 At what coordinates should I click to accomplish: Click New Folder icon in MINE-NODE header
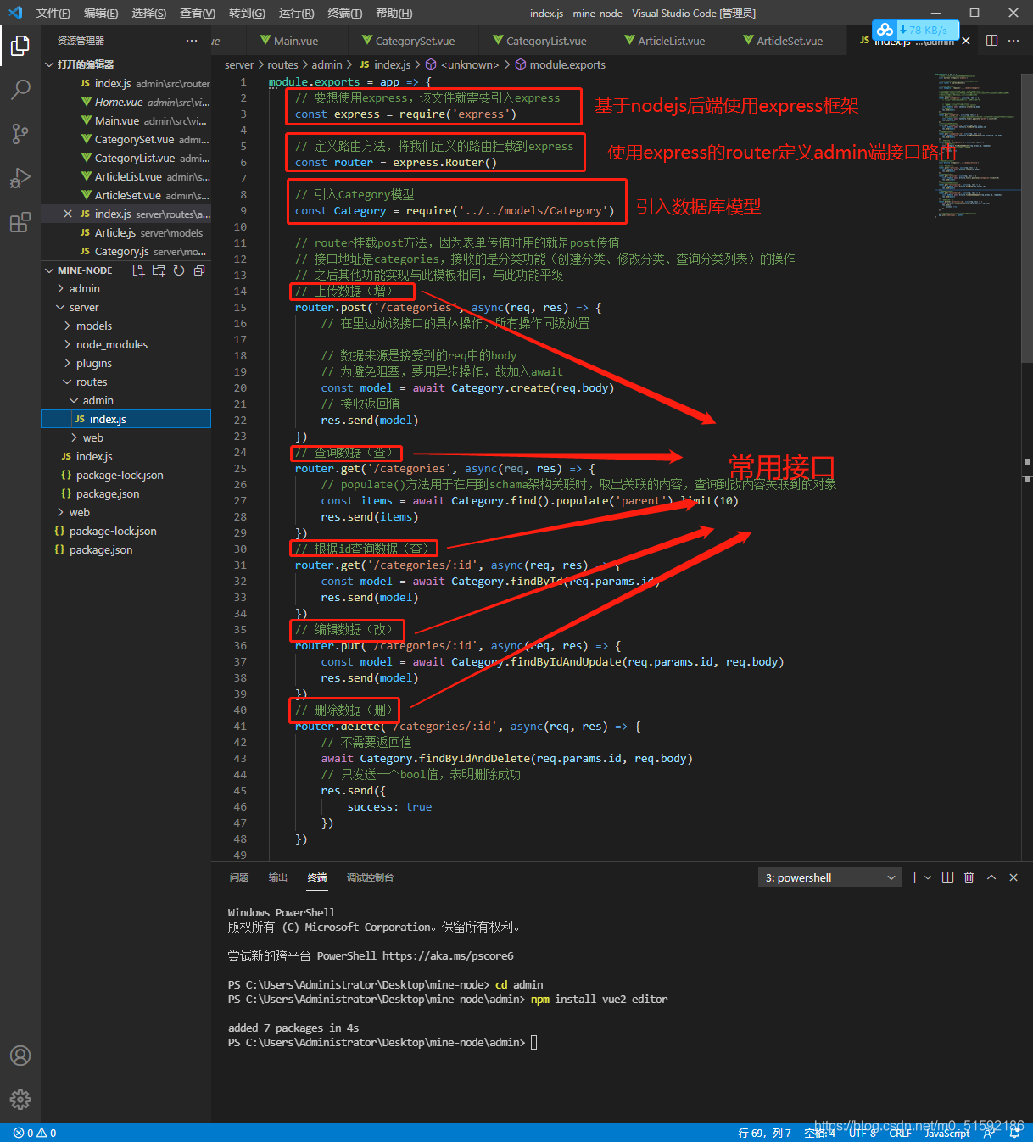pyautogui.click(x=159, y=270)
